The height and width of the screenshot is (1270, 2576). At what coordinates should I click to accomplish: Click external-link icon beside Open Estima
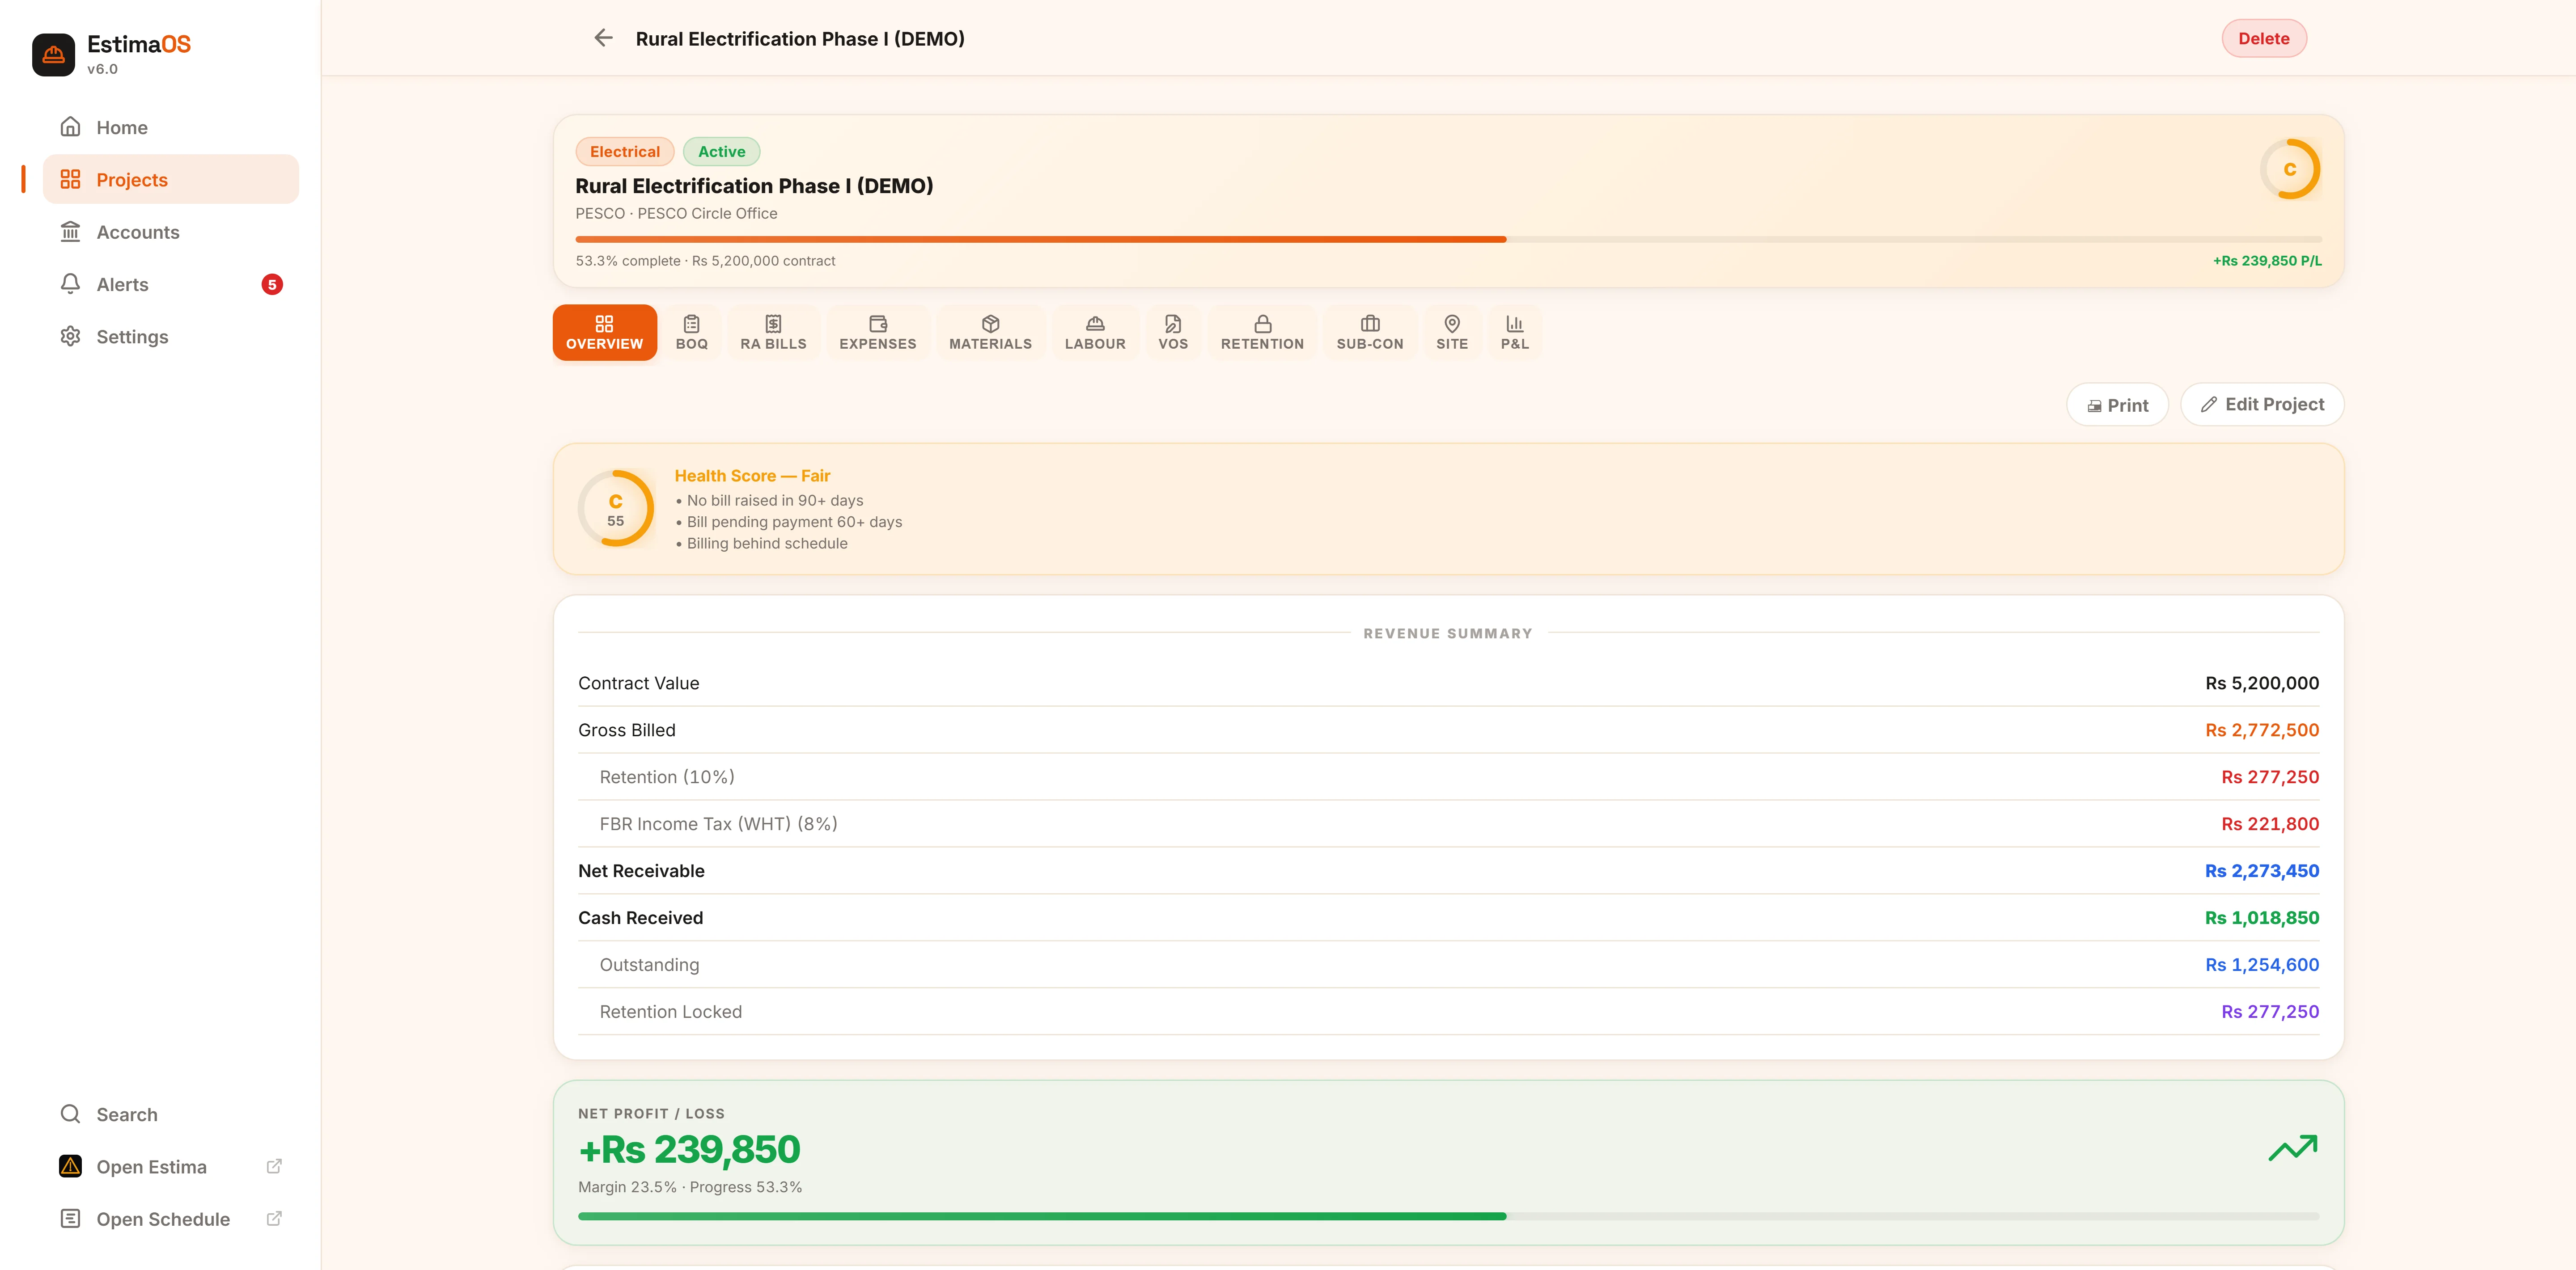[274, 1166]
